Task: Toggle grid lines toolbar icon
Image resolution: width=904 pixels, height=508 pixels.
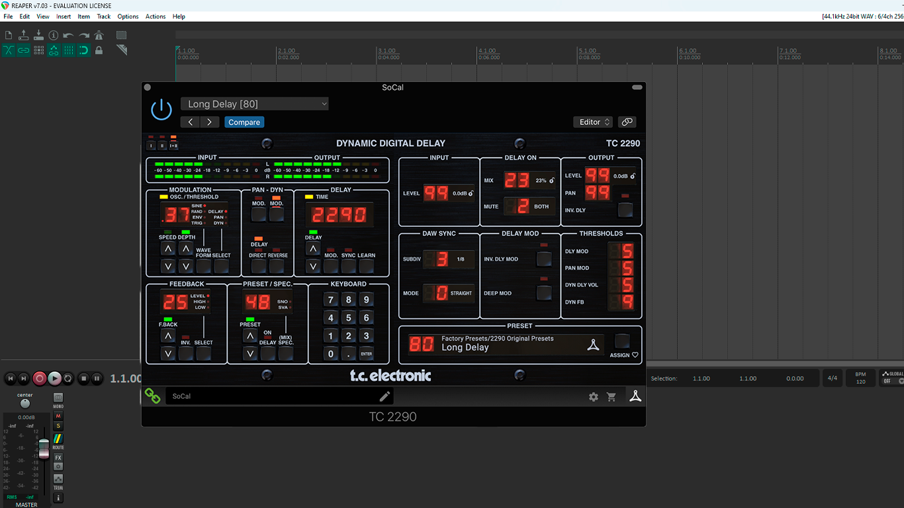Action: 68,50
